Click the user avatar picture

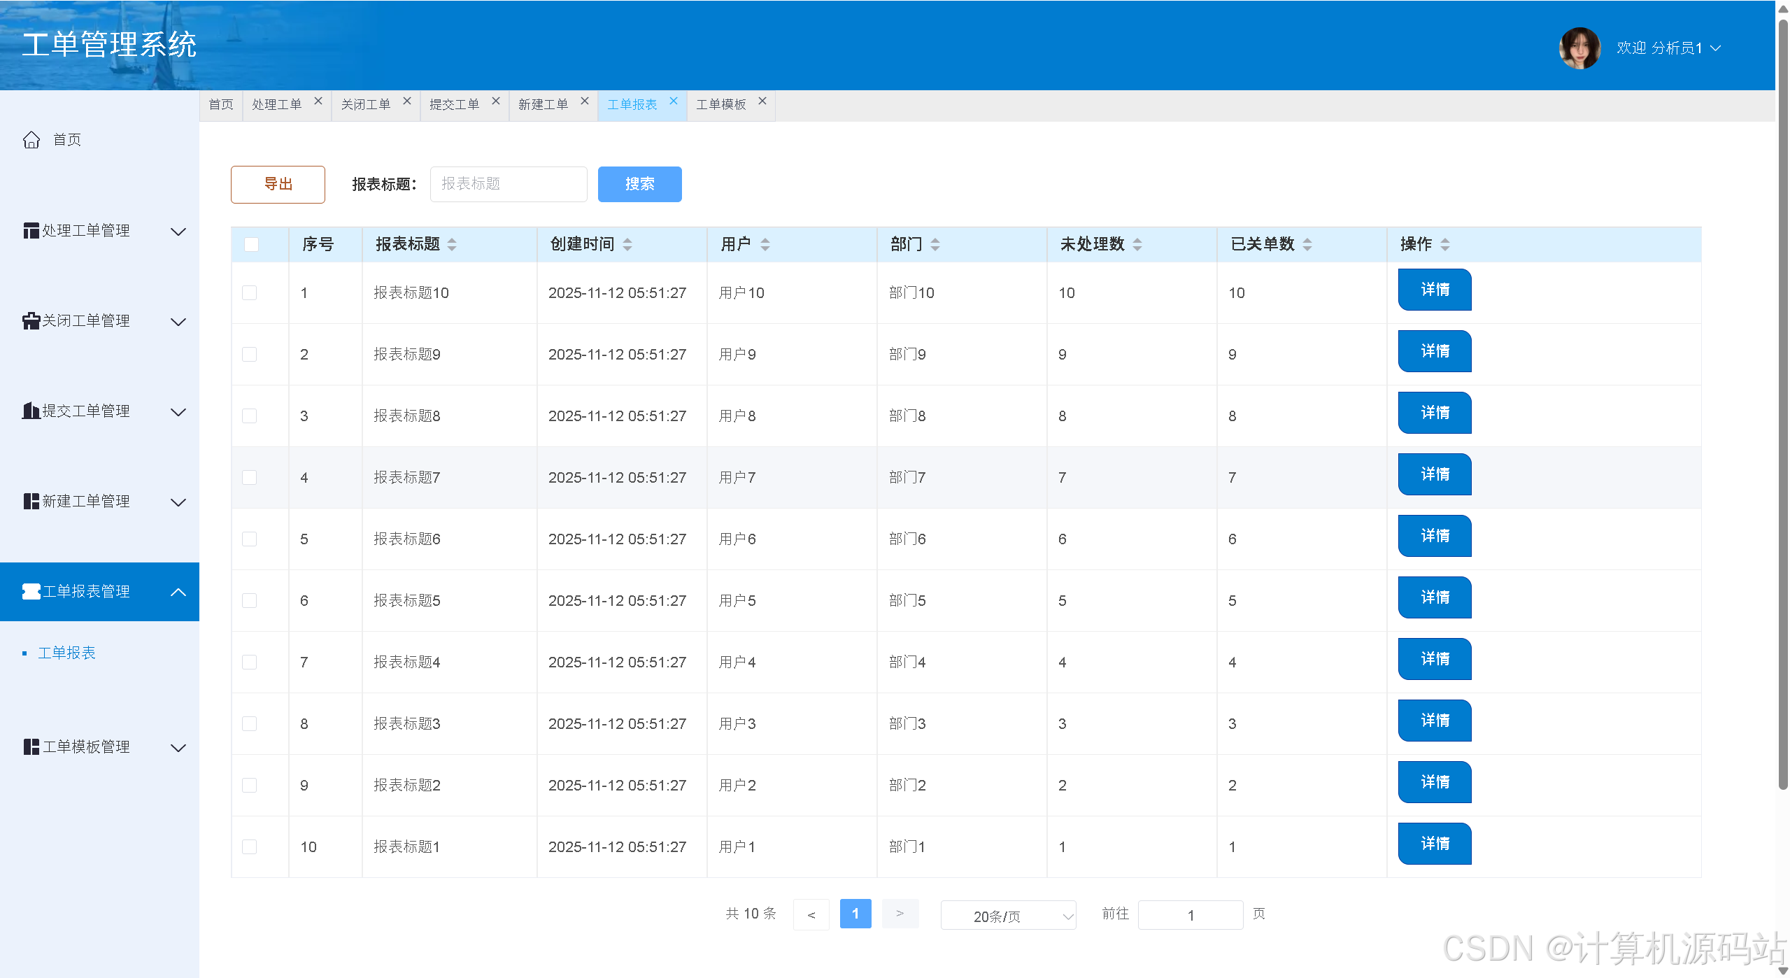(1579, 48)
